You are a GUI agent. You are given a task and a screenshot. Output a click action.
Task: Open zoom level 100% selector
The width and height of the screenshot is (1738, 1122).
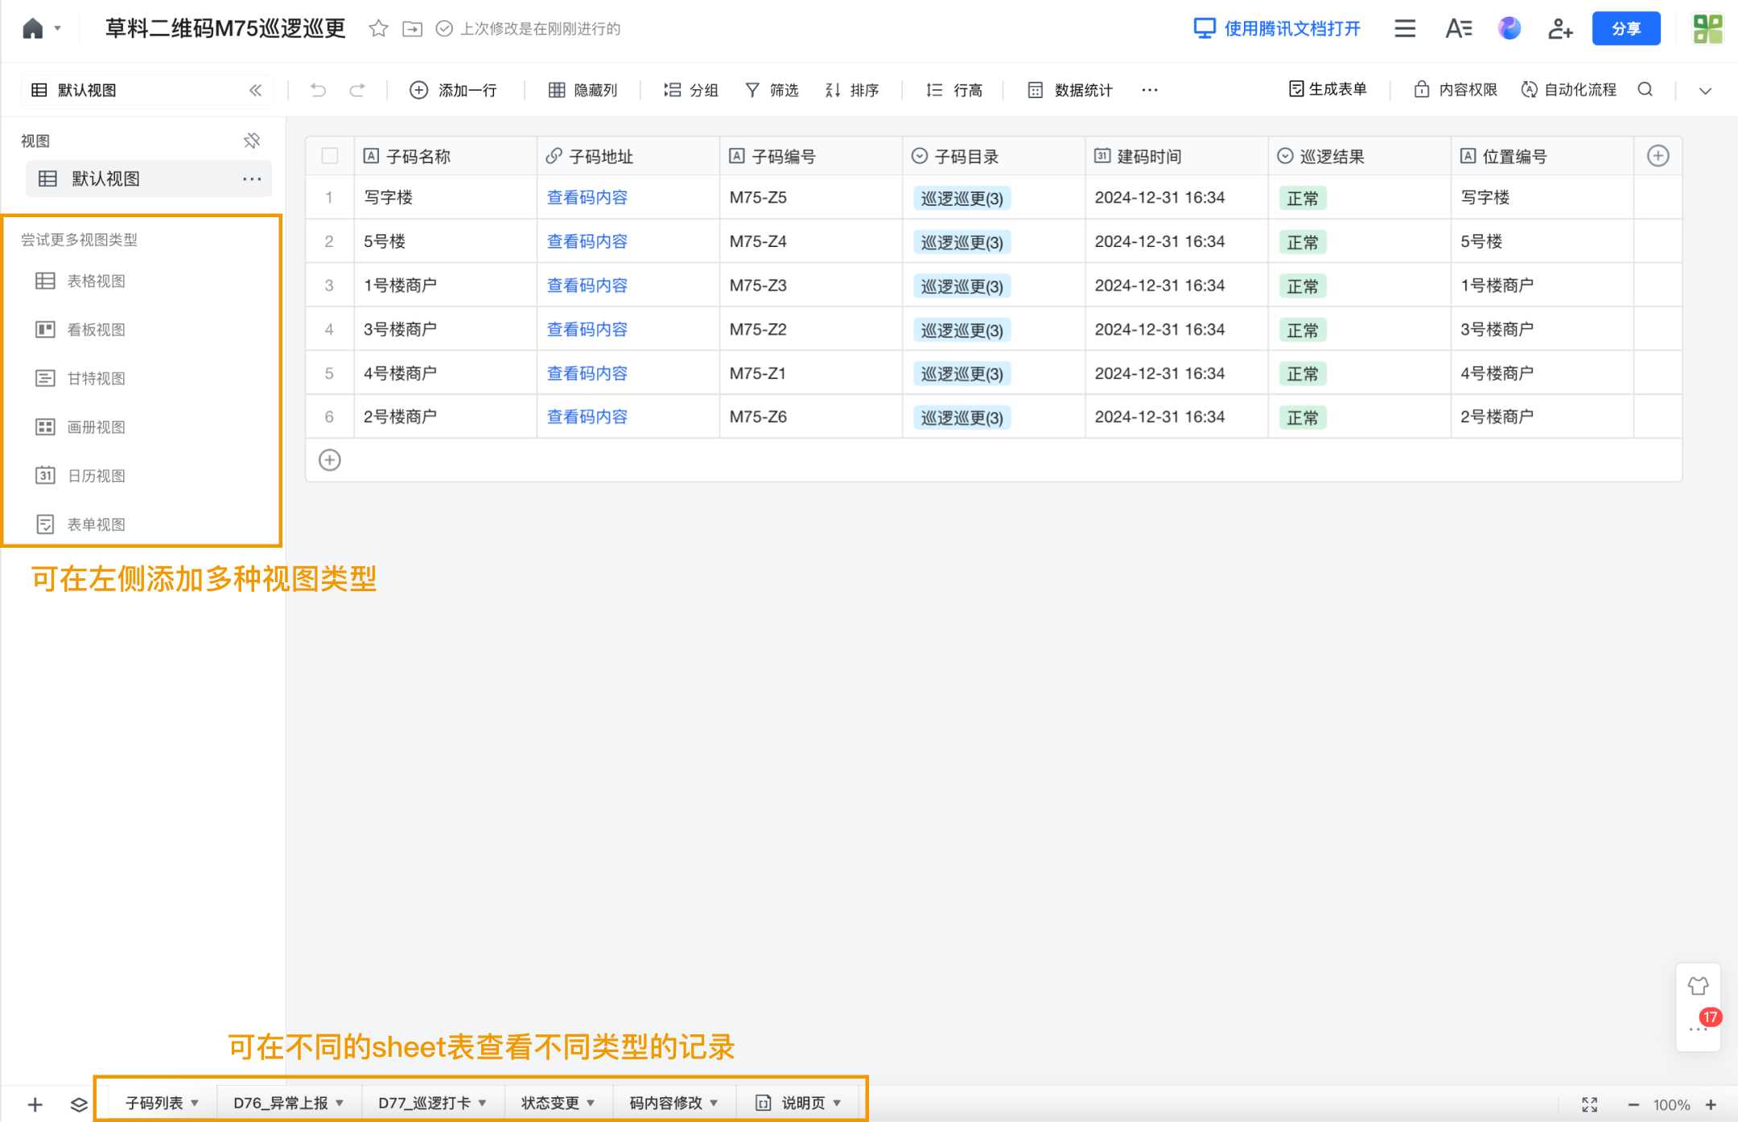(1671, 1104)
